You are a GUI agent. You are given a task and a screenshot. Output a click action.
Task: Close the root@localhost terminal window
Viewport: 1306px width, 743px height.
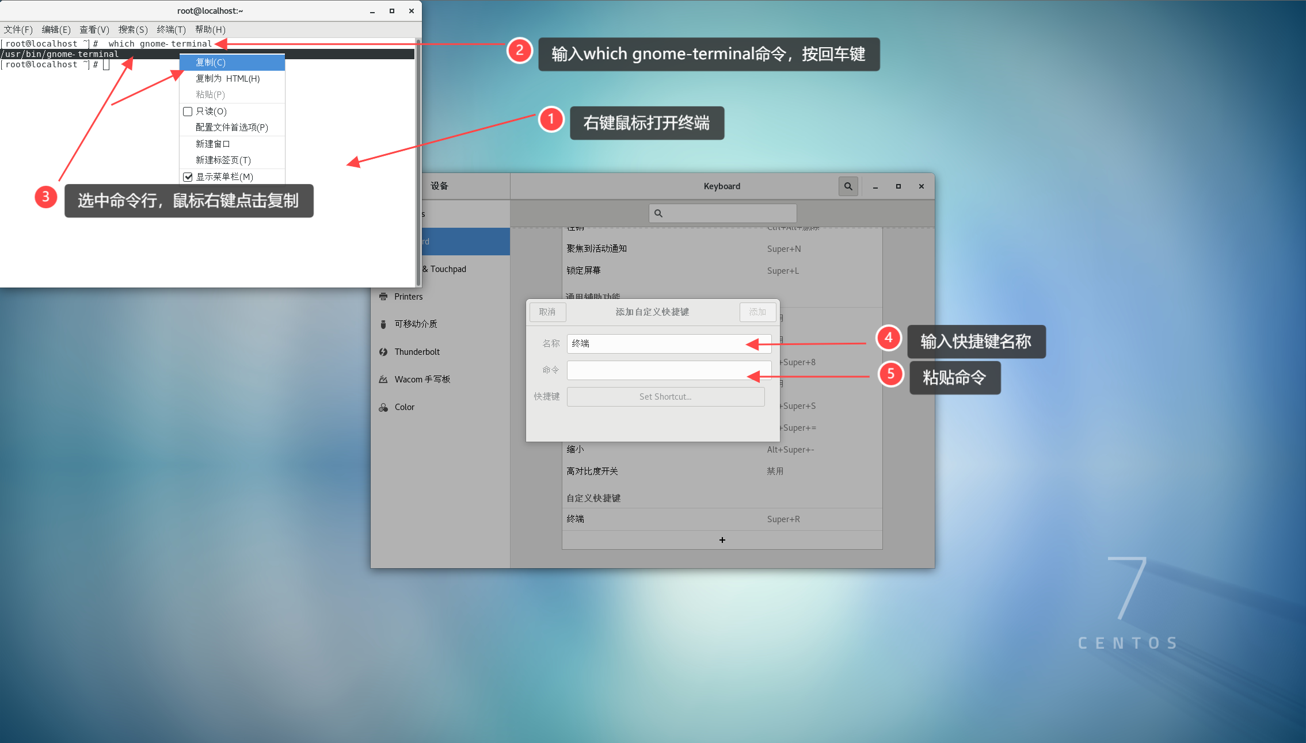click(x=412, y=11)
